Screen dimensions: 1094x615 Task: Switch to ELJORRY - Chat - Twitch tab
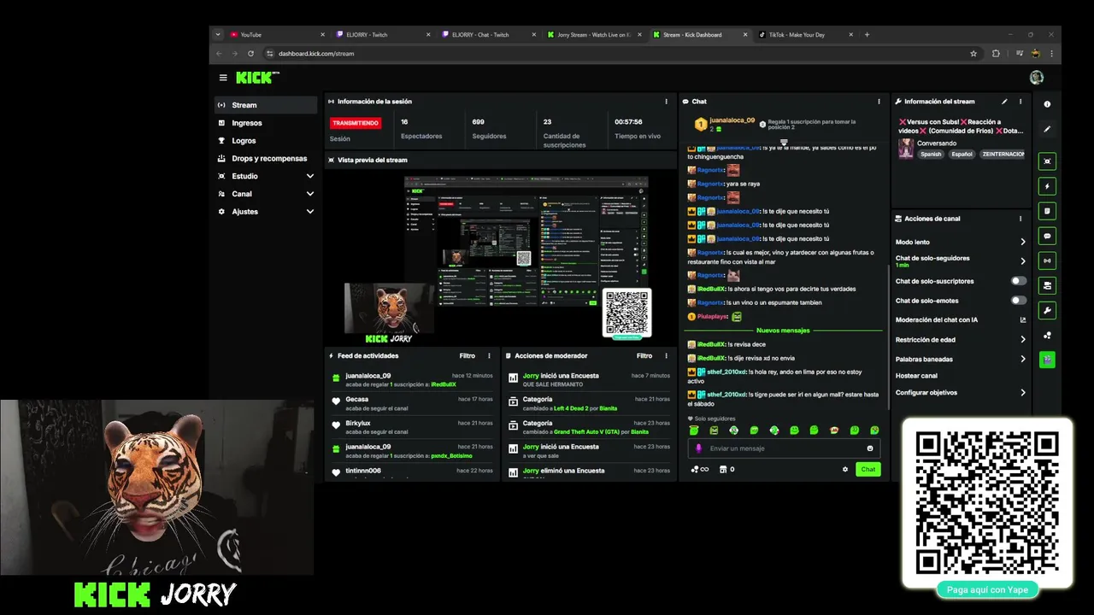(x=488, y=35)
